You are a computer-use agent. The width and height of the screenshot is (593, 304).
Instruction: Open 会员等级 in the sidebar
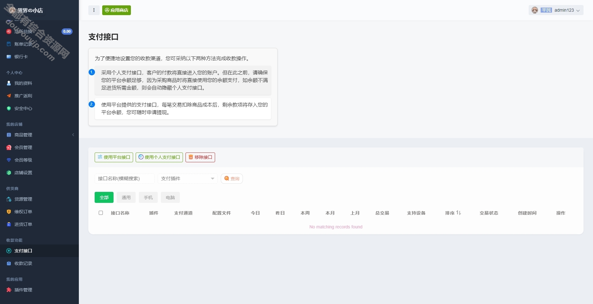pos(39,160)
